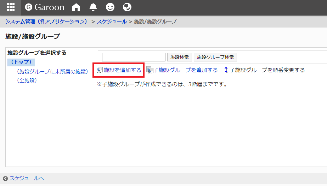Click the up-down arrow reorder icon
Screen dimensions: 327x186
(226, 70)
